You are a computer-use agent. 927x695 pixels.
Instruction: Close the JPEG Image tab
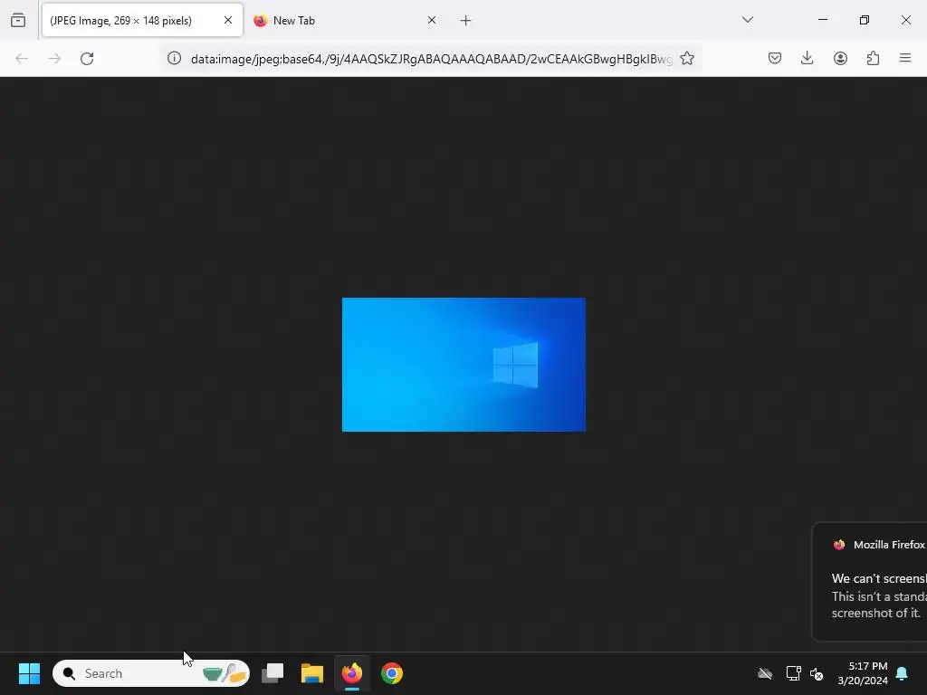click(227, 20)
